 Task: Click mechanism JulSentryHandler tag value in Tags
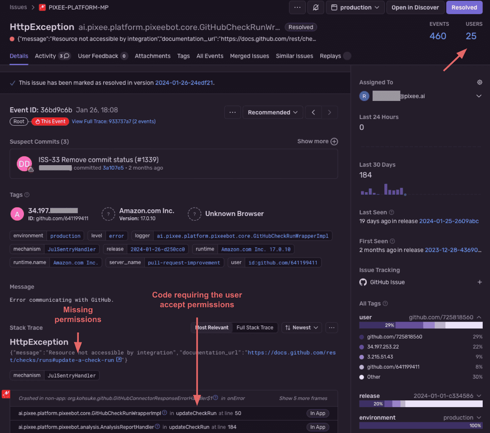(x=71, y=249)
